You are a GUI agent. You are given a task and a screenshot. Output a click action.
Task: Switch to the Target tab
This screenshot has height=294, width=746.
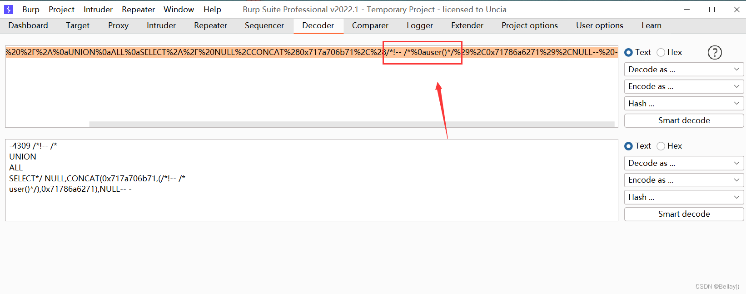click(x=78, y=25)
